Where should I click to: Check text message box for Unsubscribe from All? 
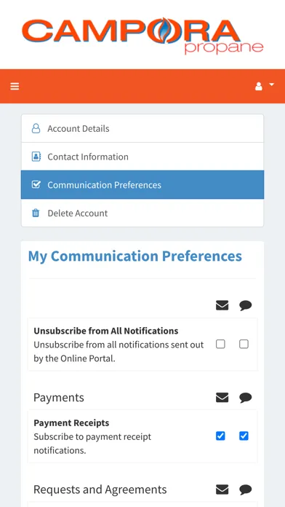tap(244, 344)
